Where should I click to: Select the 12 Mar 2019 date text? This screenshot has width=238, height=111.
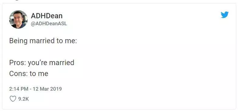[x=47, y=89]
